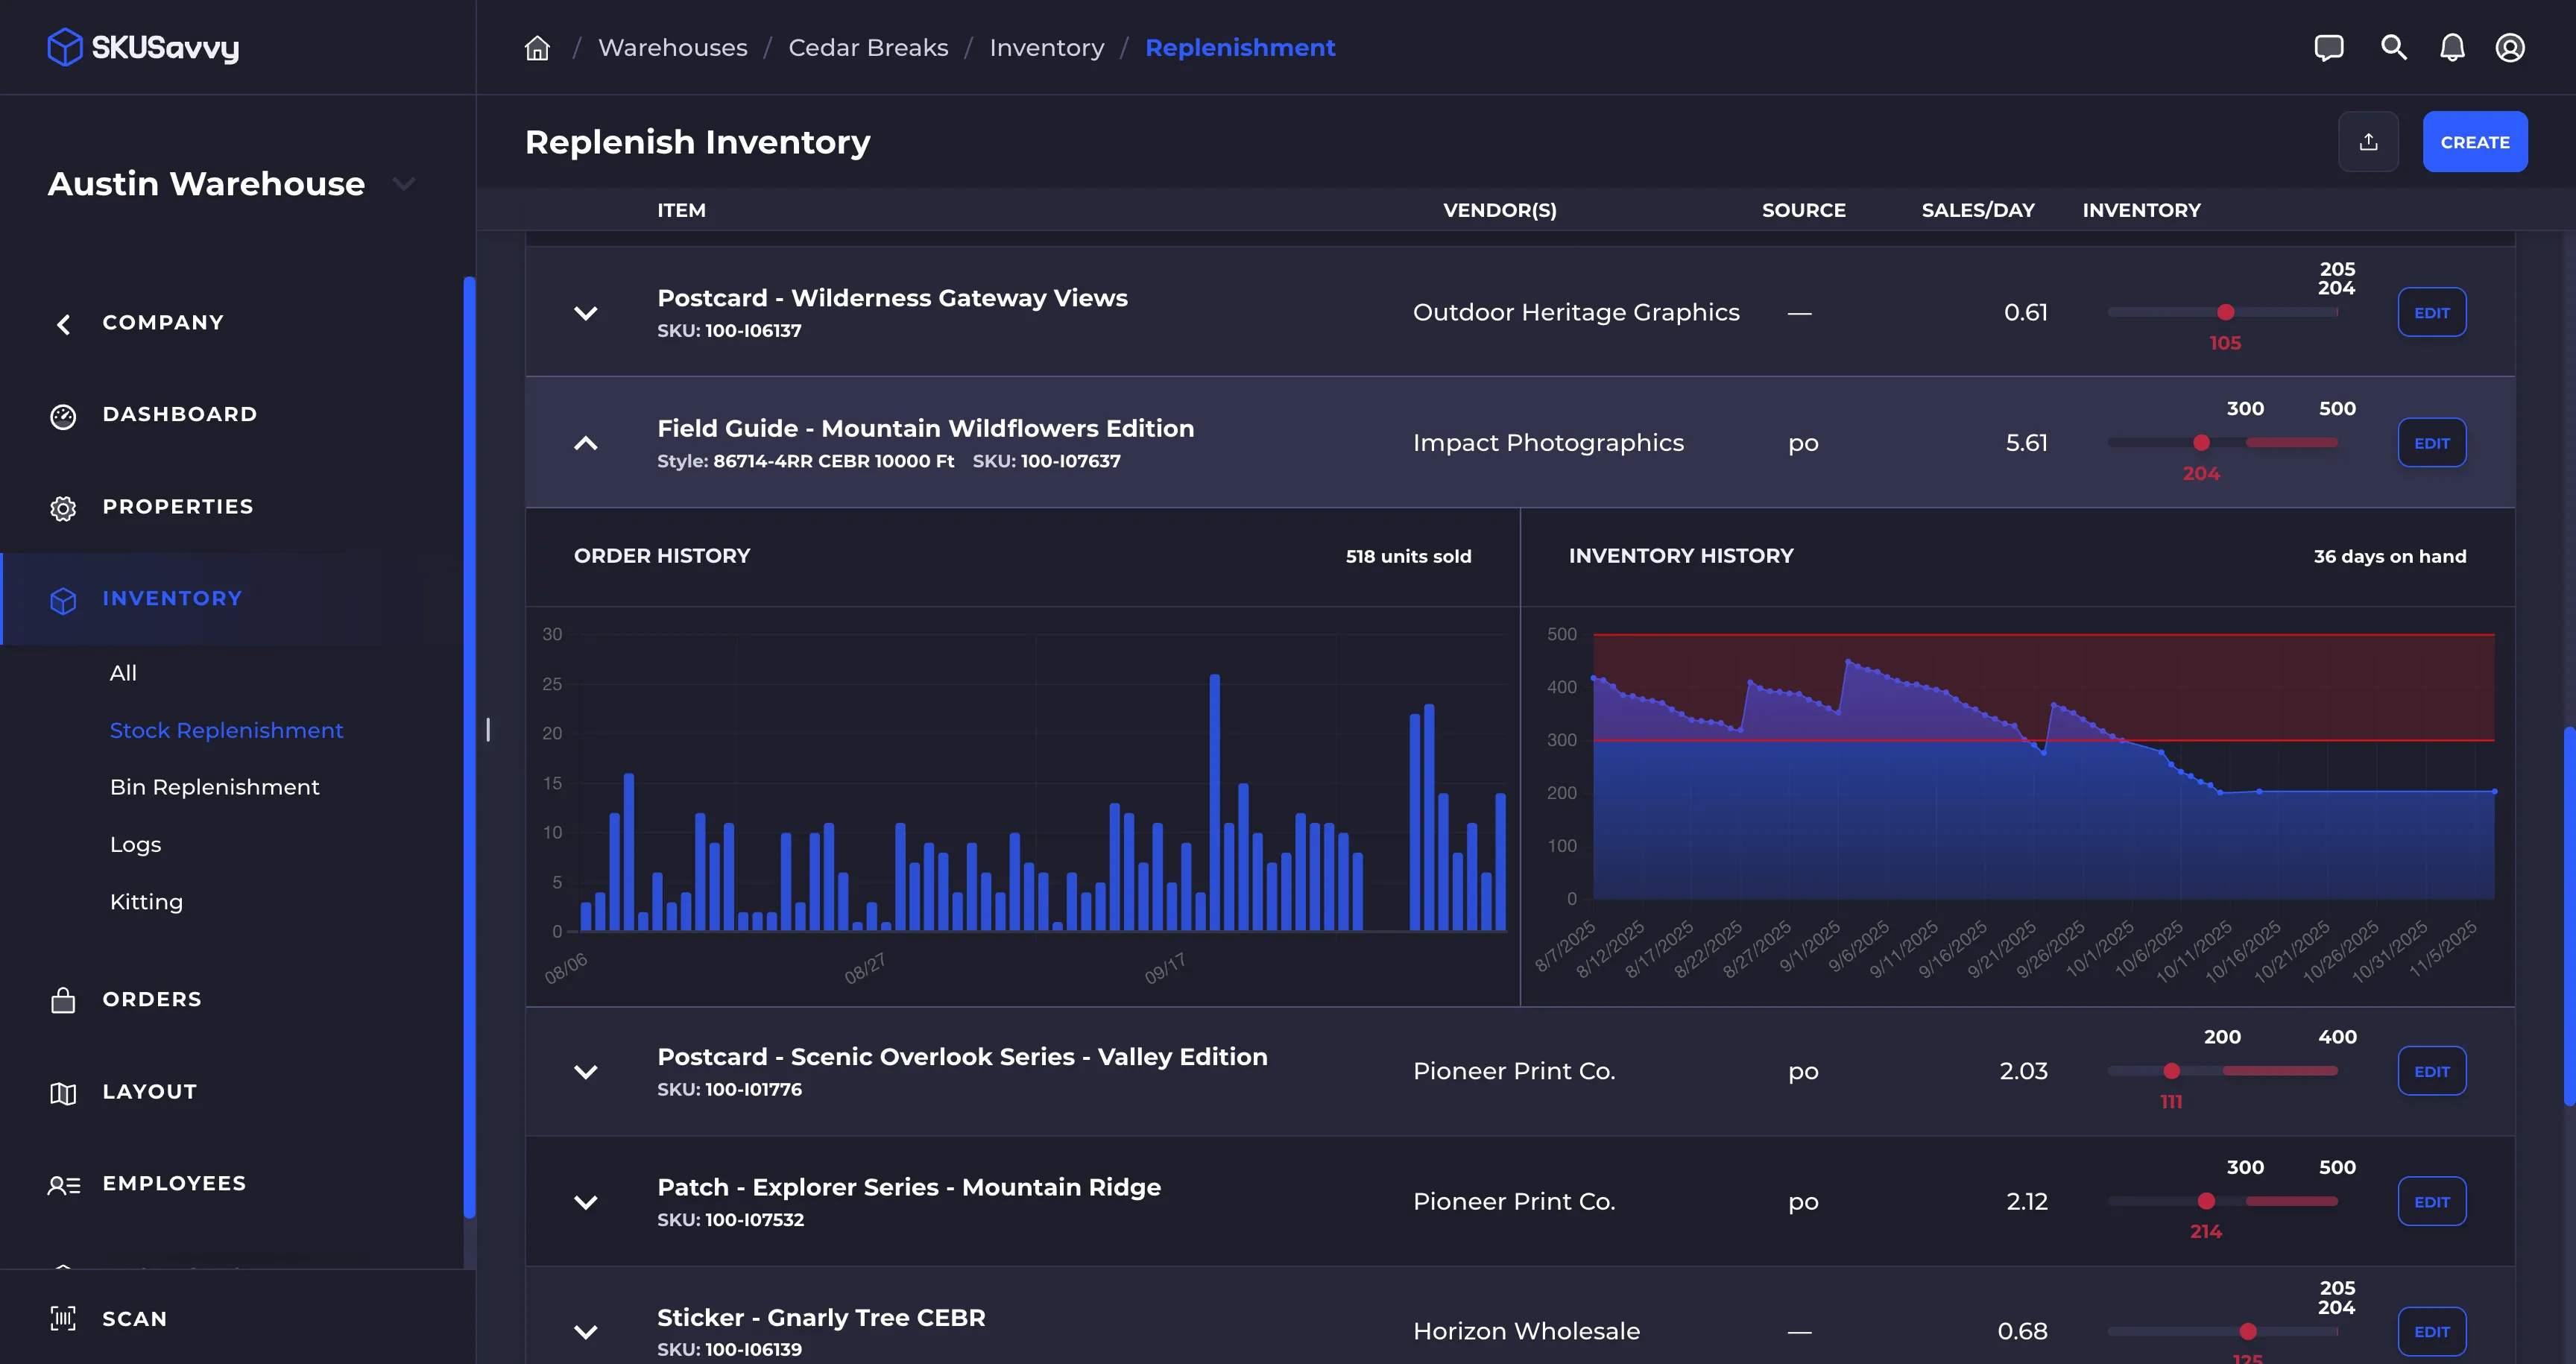
Task: Click main list vertical scrollbar
Action: point(2569,915)
